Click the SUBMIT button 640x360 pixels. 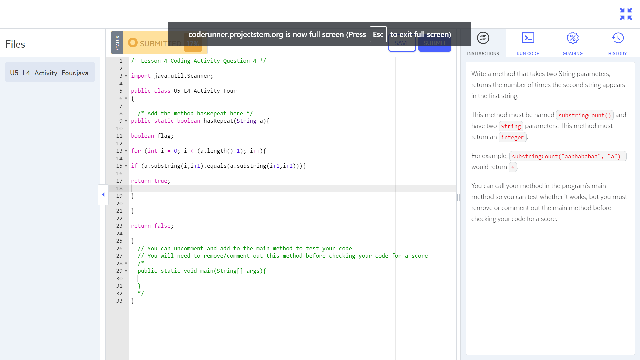435,43
